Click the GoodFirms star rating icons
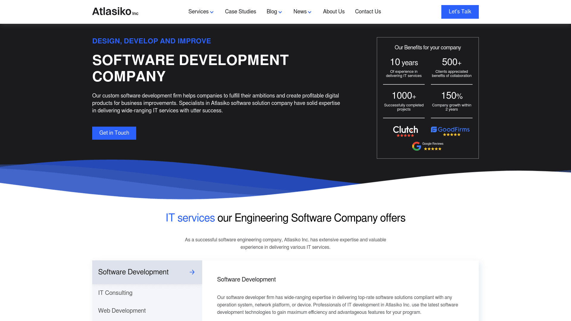This screenshot has height=321, width=571. point(451,134)
